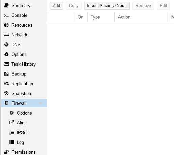174x155 pixels.
Task: Click the Snapshots history icon
Action: [6, 93]
